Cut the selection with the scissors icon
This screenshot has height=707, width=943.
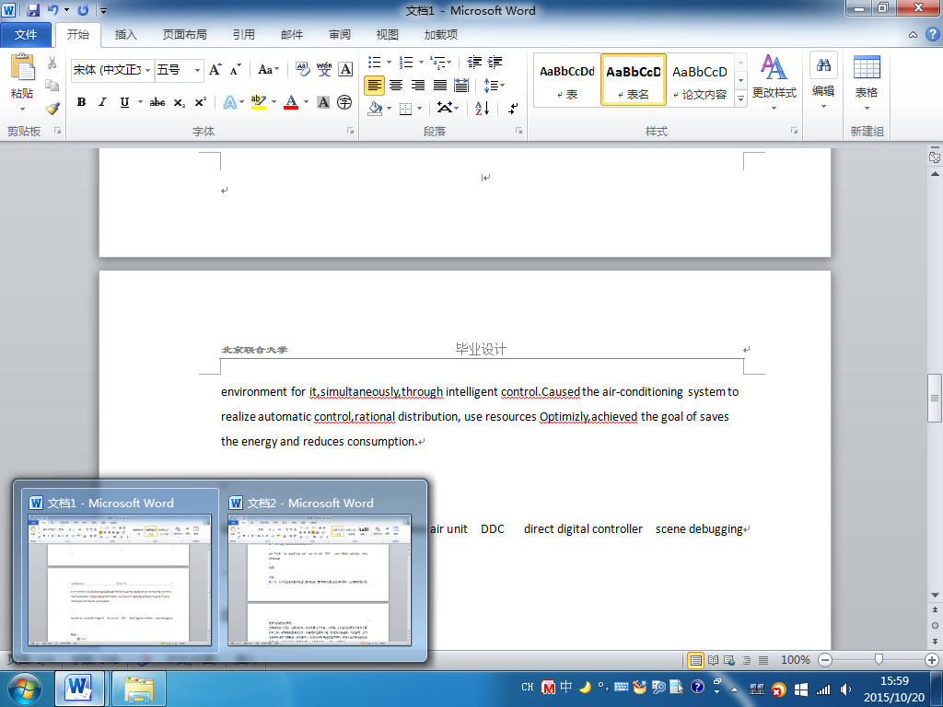(52, 63)
